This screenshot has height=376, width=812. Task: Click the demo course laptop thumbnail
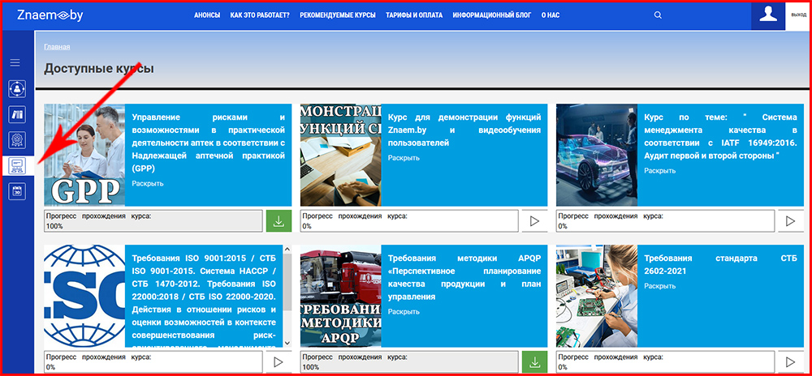coord(341,155)
